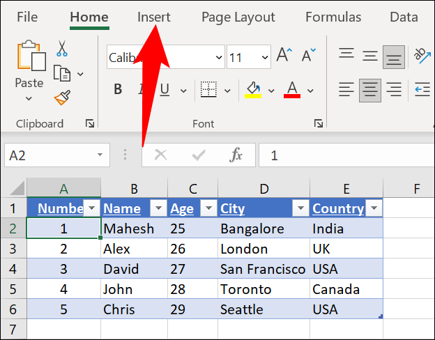
Task: Click the Insert Function fx icon
Action: [236, 155]
